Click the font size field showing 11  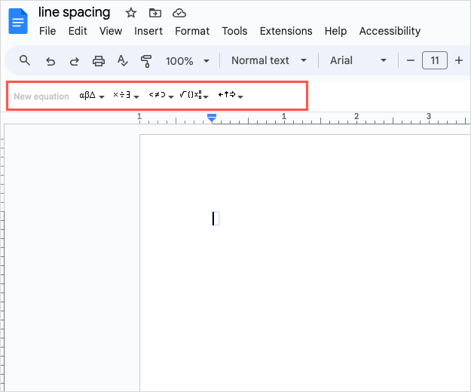435,60
